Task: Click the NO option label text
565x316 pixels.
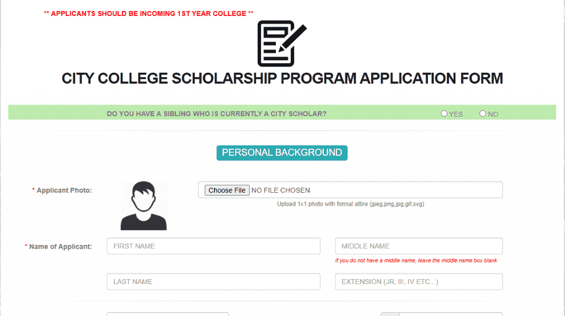Action: pos(493,115)
